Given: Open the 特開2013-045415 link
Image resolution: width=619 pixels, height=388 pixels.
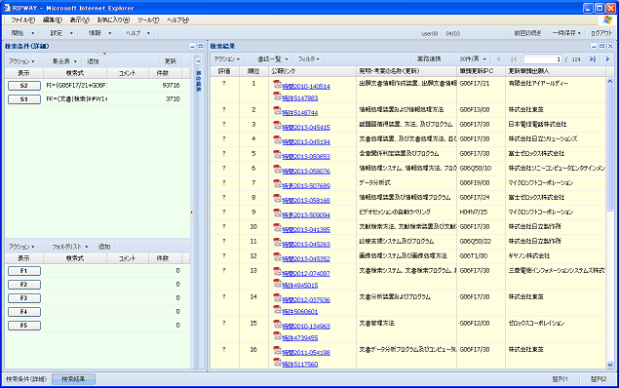Looking at the screenshot, I should [x=306, y=127].
